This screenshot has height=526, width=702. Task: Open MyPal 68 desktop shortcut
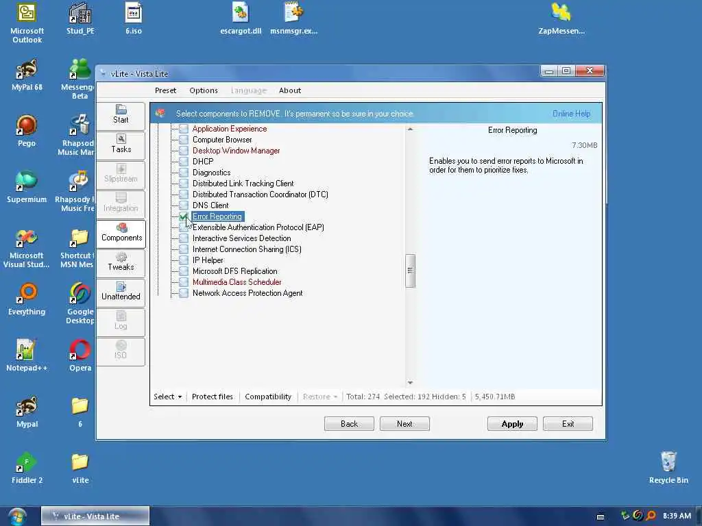[27, 75]
